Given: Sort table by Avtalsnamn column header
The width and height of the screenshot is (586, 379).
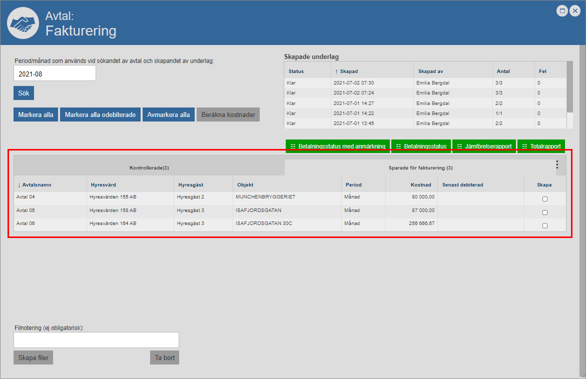Looking at the screenshot, I should coord(37,185).
